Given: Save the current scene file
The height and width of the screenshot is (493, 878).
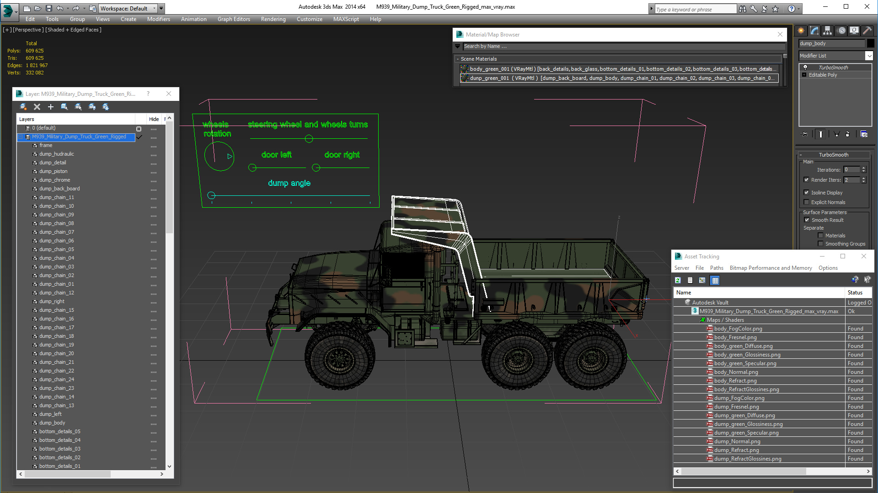Looking at the screenshot, I should (x=48, y=8).
